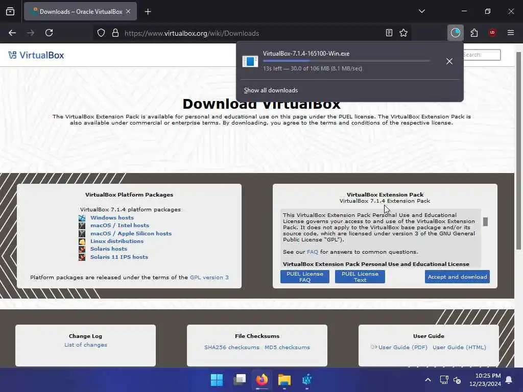The image size is (523, 392).
Task: Click the site padlock security icon
Action: click(115, 33)
